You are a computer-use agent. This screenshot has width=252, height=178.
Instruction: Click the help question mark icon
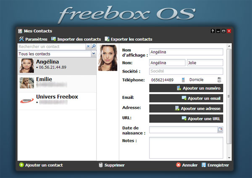[213, 31]
